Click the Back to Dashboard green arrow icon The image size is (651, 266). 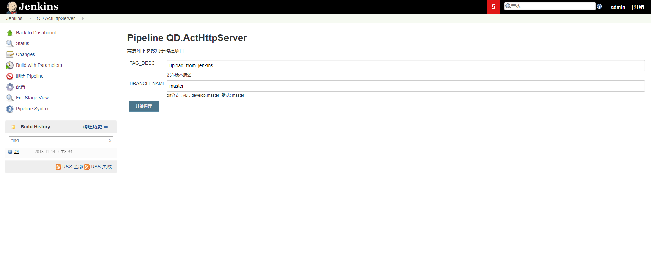pyautogui.click(x=10, y=33)
